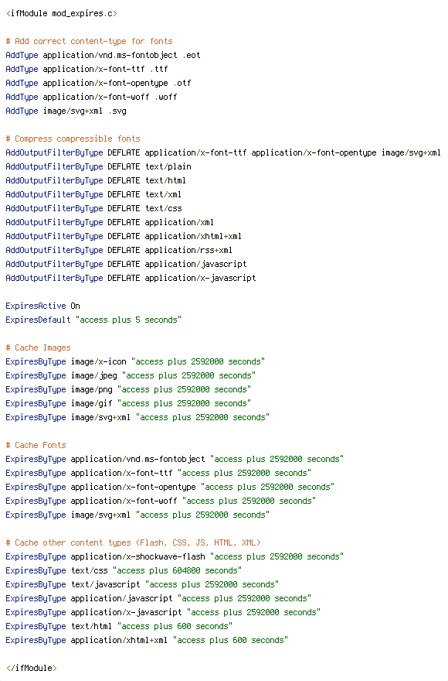Click the ExpiresByType text/html 600 seconds line
The image size is (448, 681).
click(x=119, y=626)
